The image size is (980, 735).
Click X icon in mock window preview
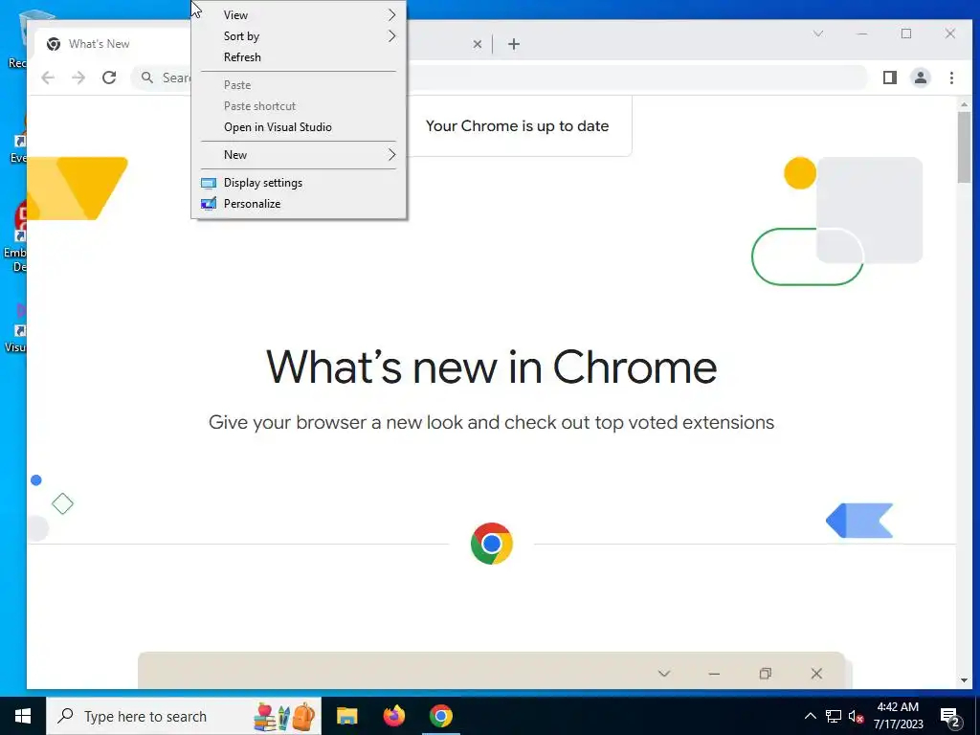816,674
